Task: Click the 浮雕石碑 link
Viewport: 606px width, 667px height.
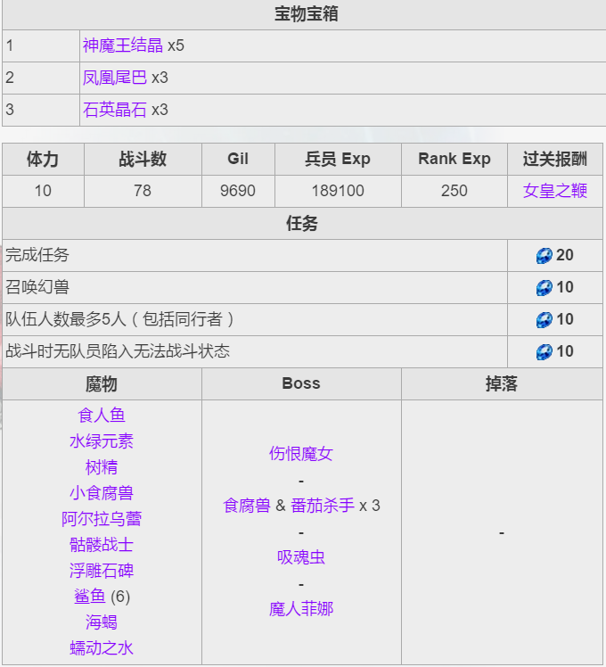Action: (x=102, y=571)
